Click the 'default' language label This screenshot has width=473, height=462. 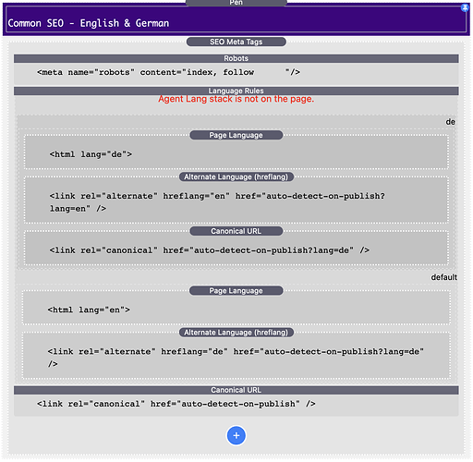click(x=443, y=277)
